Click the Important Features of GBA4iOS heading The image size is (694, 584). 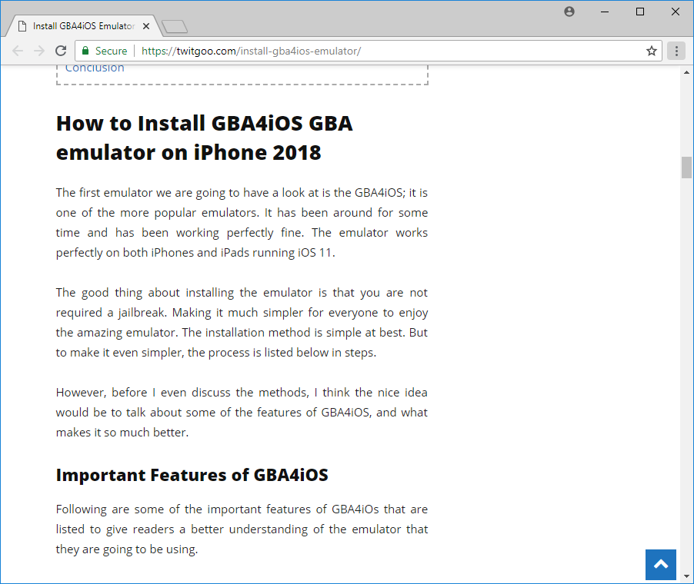click(192, 475)
